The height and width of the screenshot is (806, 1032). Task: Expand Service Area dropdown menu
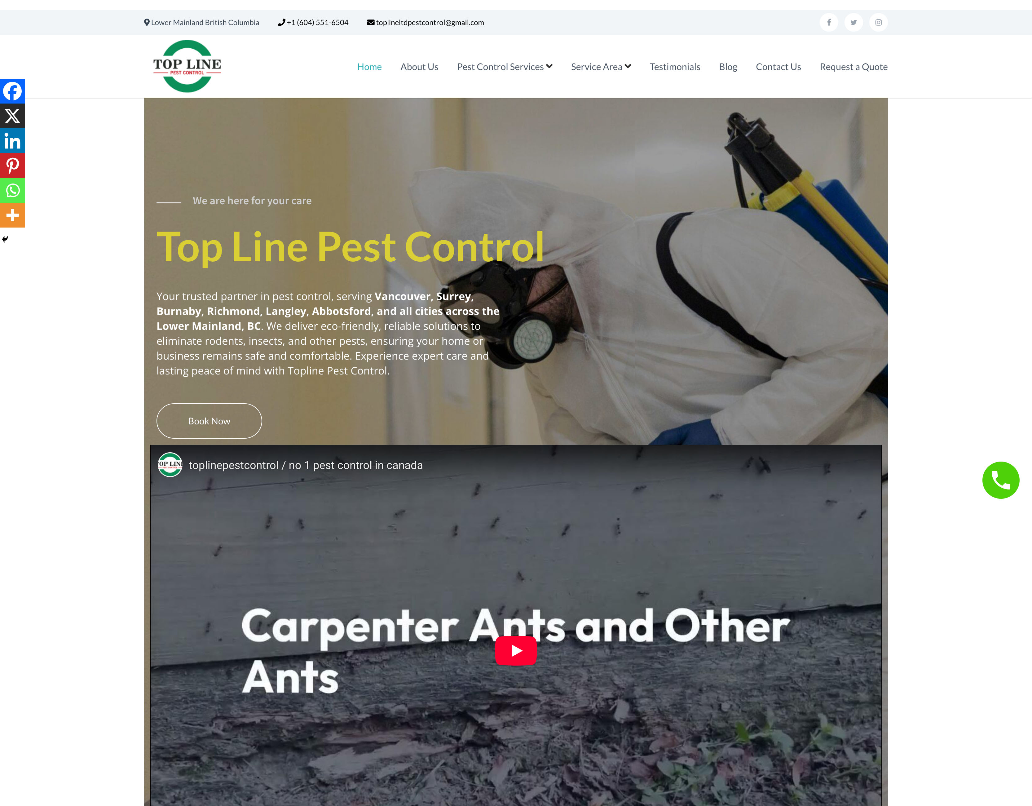coord(601,67)
